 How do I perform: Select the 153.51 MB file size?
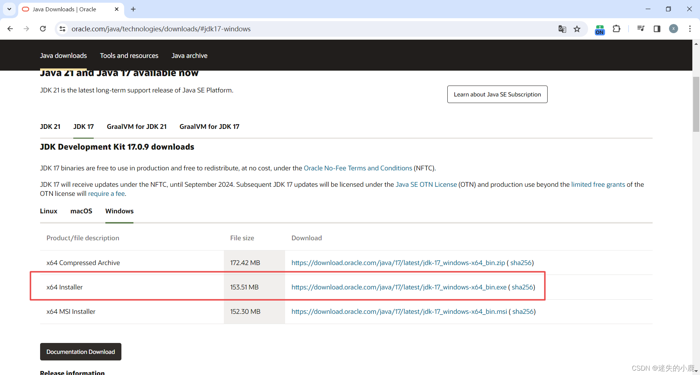[x=244, y=287]
